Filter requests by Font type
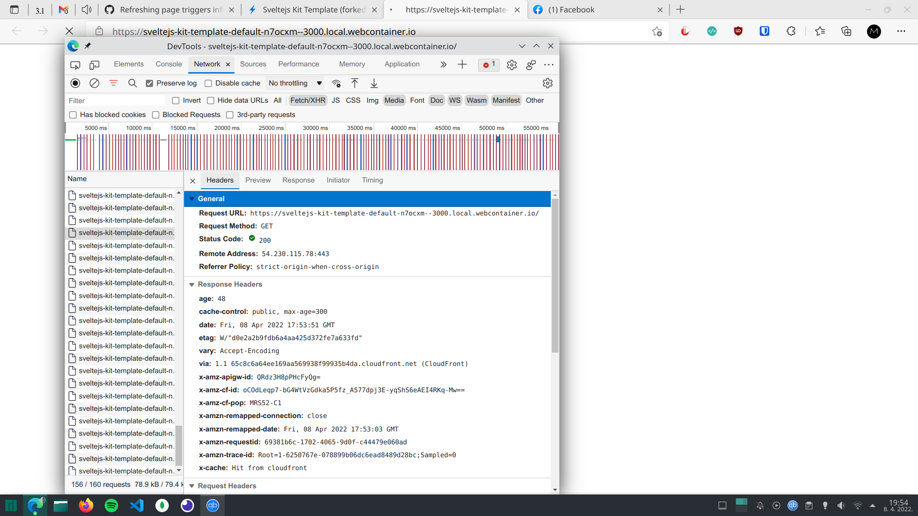Screen dimensions: 918x516 [417, 100]
